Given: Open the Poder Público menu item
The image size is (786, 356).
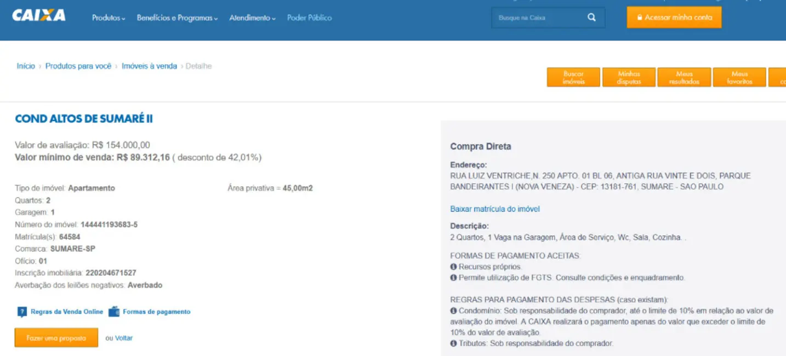Looking at the screenshot, I should (309, 18).
